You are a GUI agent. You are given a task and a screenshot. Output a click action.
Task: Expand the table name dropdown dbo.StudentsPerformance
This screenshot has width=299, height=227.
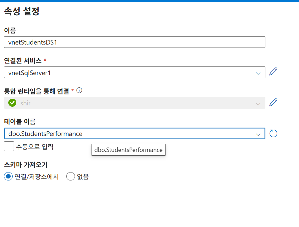[135, 134]
